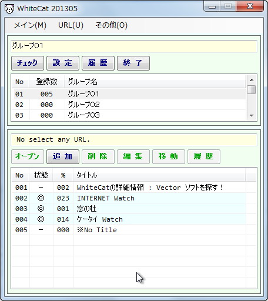268x301 pixels.
Task: Click ◎ status icon of INTERNET Watch
Action: (x=41, y=198)
